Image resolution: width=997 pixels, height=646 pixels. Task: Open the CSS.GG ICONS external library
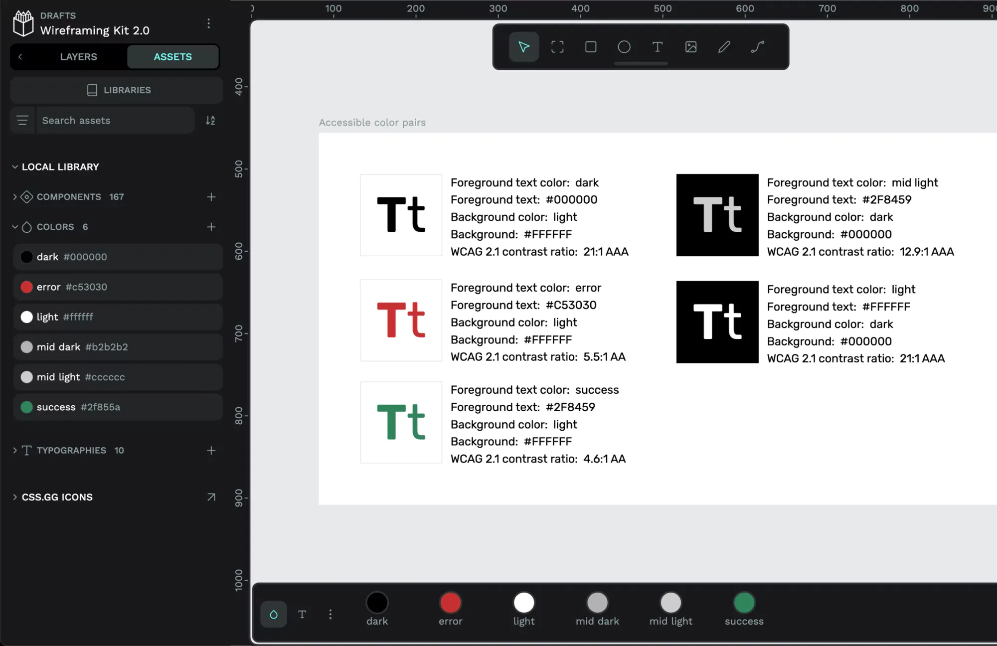[x=211, y=497]
